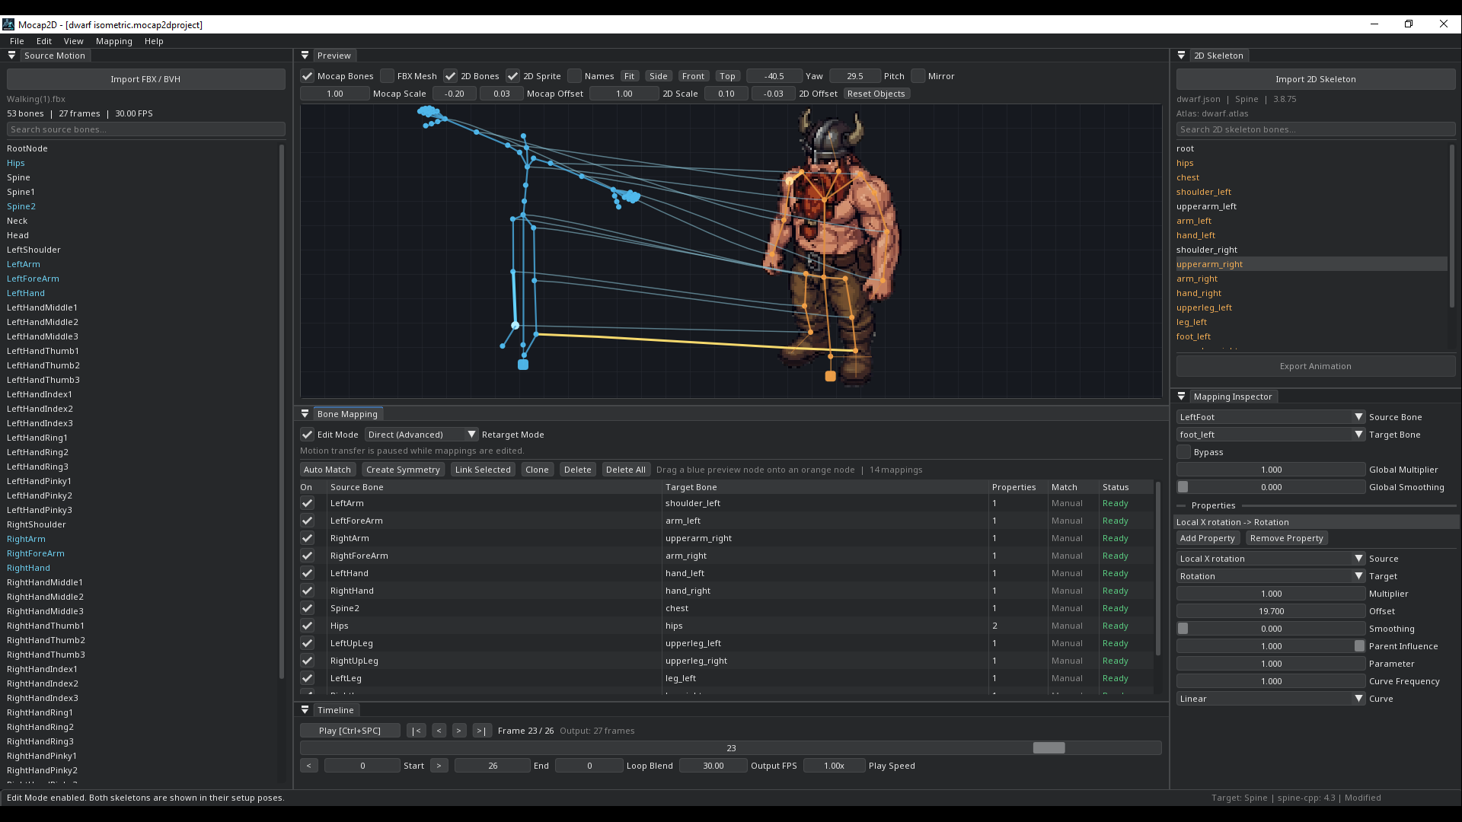The image size is (1462, 822).
Task: Open the Help menu
Action: [154, 41]
